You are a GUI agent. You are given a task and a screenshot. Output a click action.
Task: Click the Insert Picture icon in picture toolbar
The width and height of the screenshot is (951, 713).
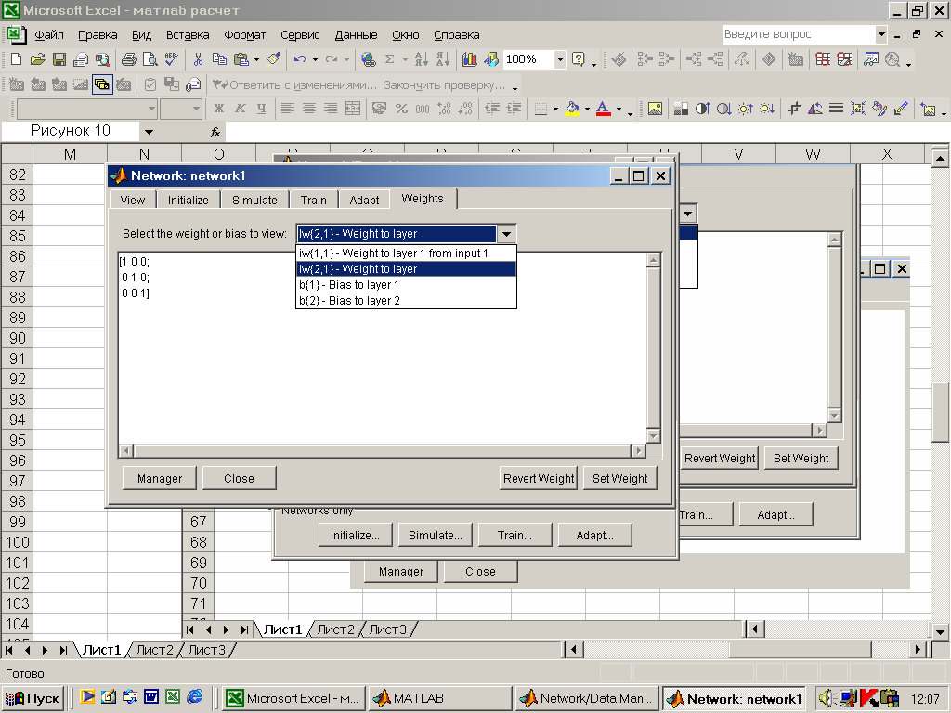click(x=655, y=109)
